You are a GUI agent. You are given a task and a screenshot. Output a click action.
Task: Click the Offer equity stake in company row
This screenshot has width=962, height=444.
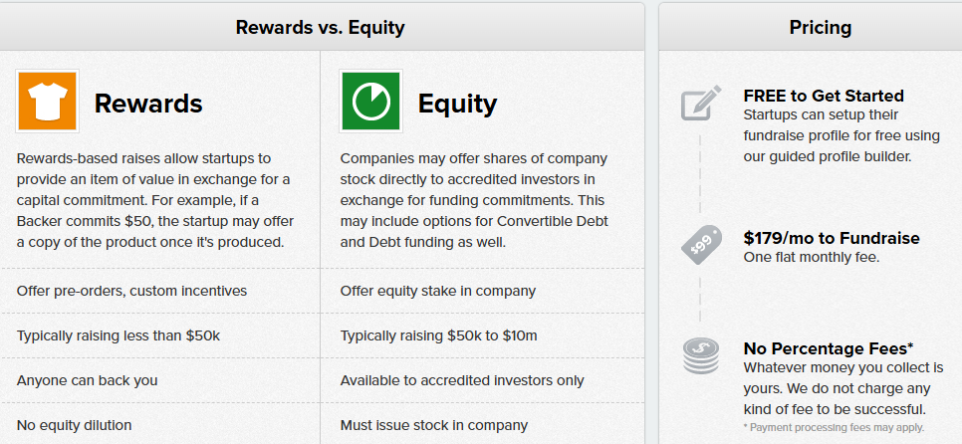coord(482,291)
